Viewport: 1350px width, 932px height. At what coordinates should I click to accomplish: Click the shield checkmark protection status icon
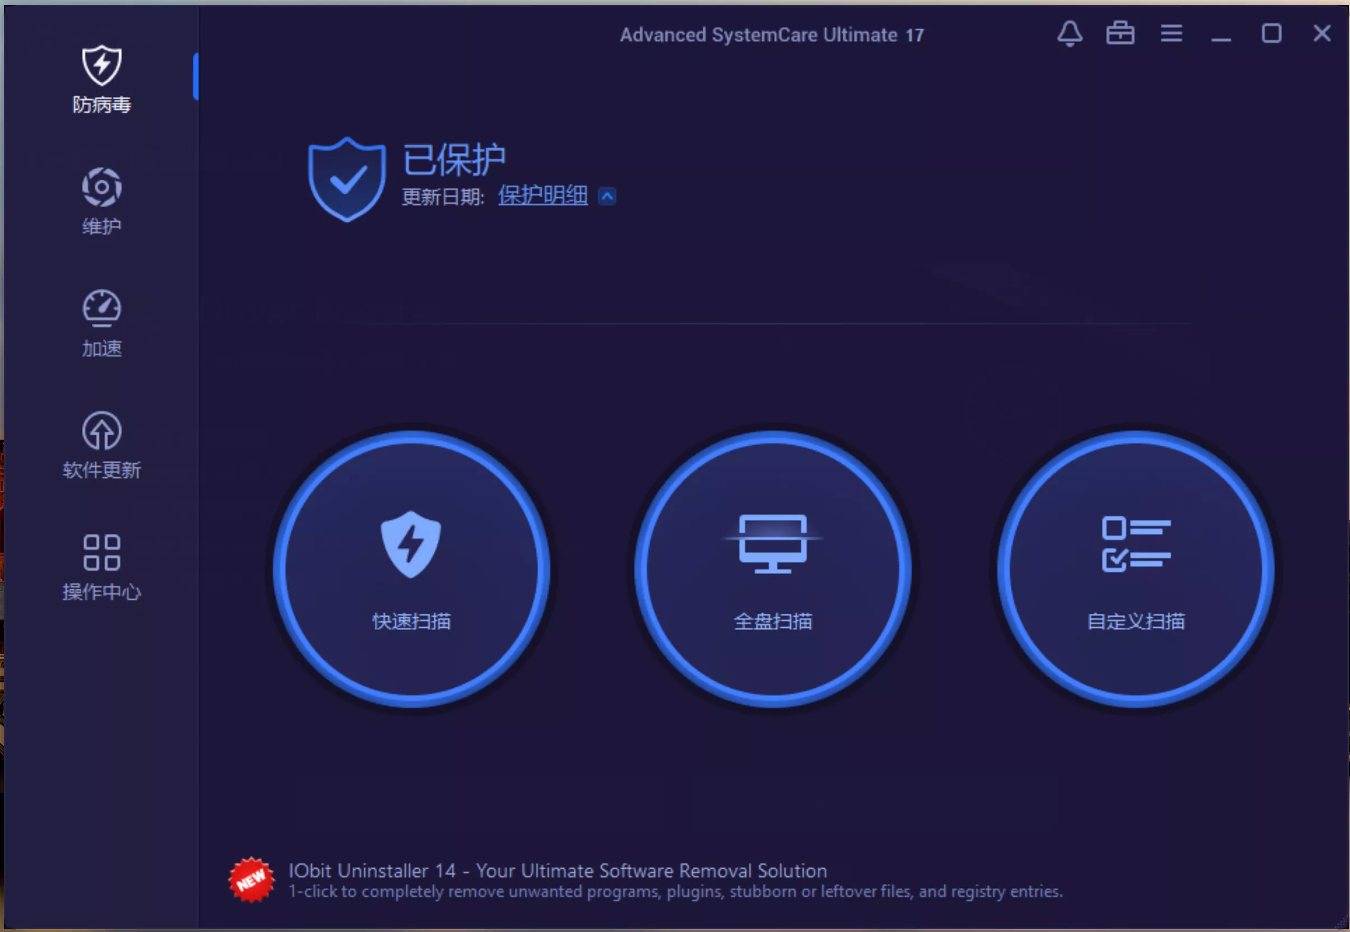click(347, 177)
